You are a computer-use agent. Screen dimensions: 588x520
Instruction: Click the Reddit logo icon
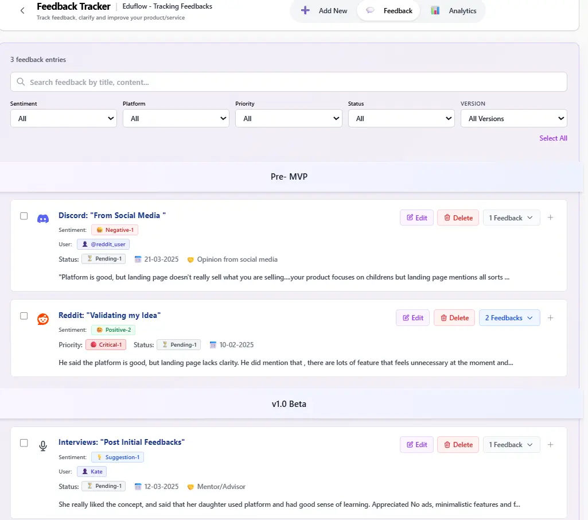pyautogui.click(x=43, y=319)
